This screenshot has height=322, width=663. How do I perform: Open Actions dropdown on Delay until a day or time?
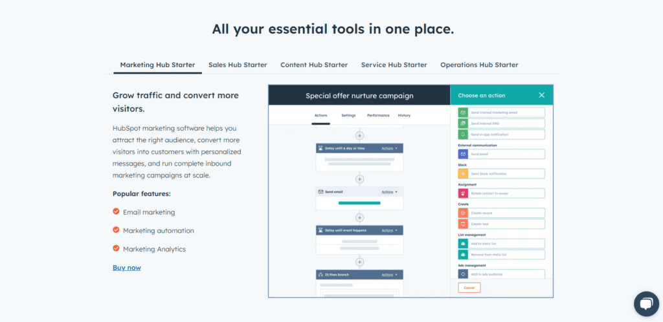(389, 149)
